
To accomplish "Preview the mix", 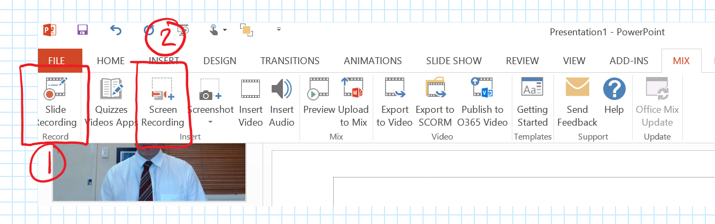I will [x=319, y=103].
